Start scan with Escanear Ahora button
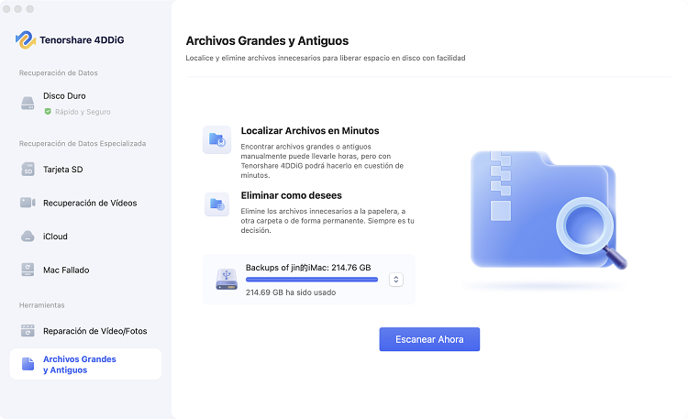688x419 pixels. click(429, 339)
